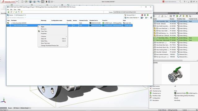Choose Select All from the context menu
Image resolution: width=198 pixels, height=111 pixels.
pyautogui.click(x=53, y=39)
